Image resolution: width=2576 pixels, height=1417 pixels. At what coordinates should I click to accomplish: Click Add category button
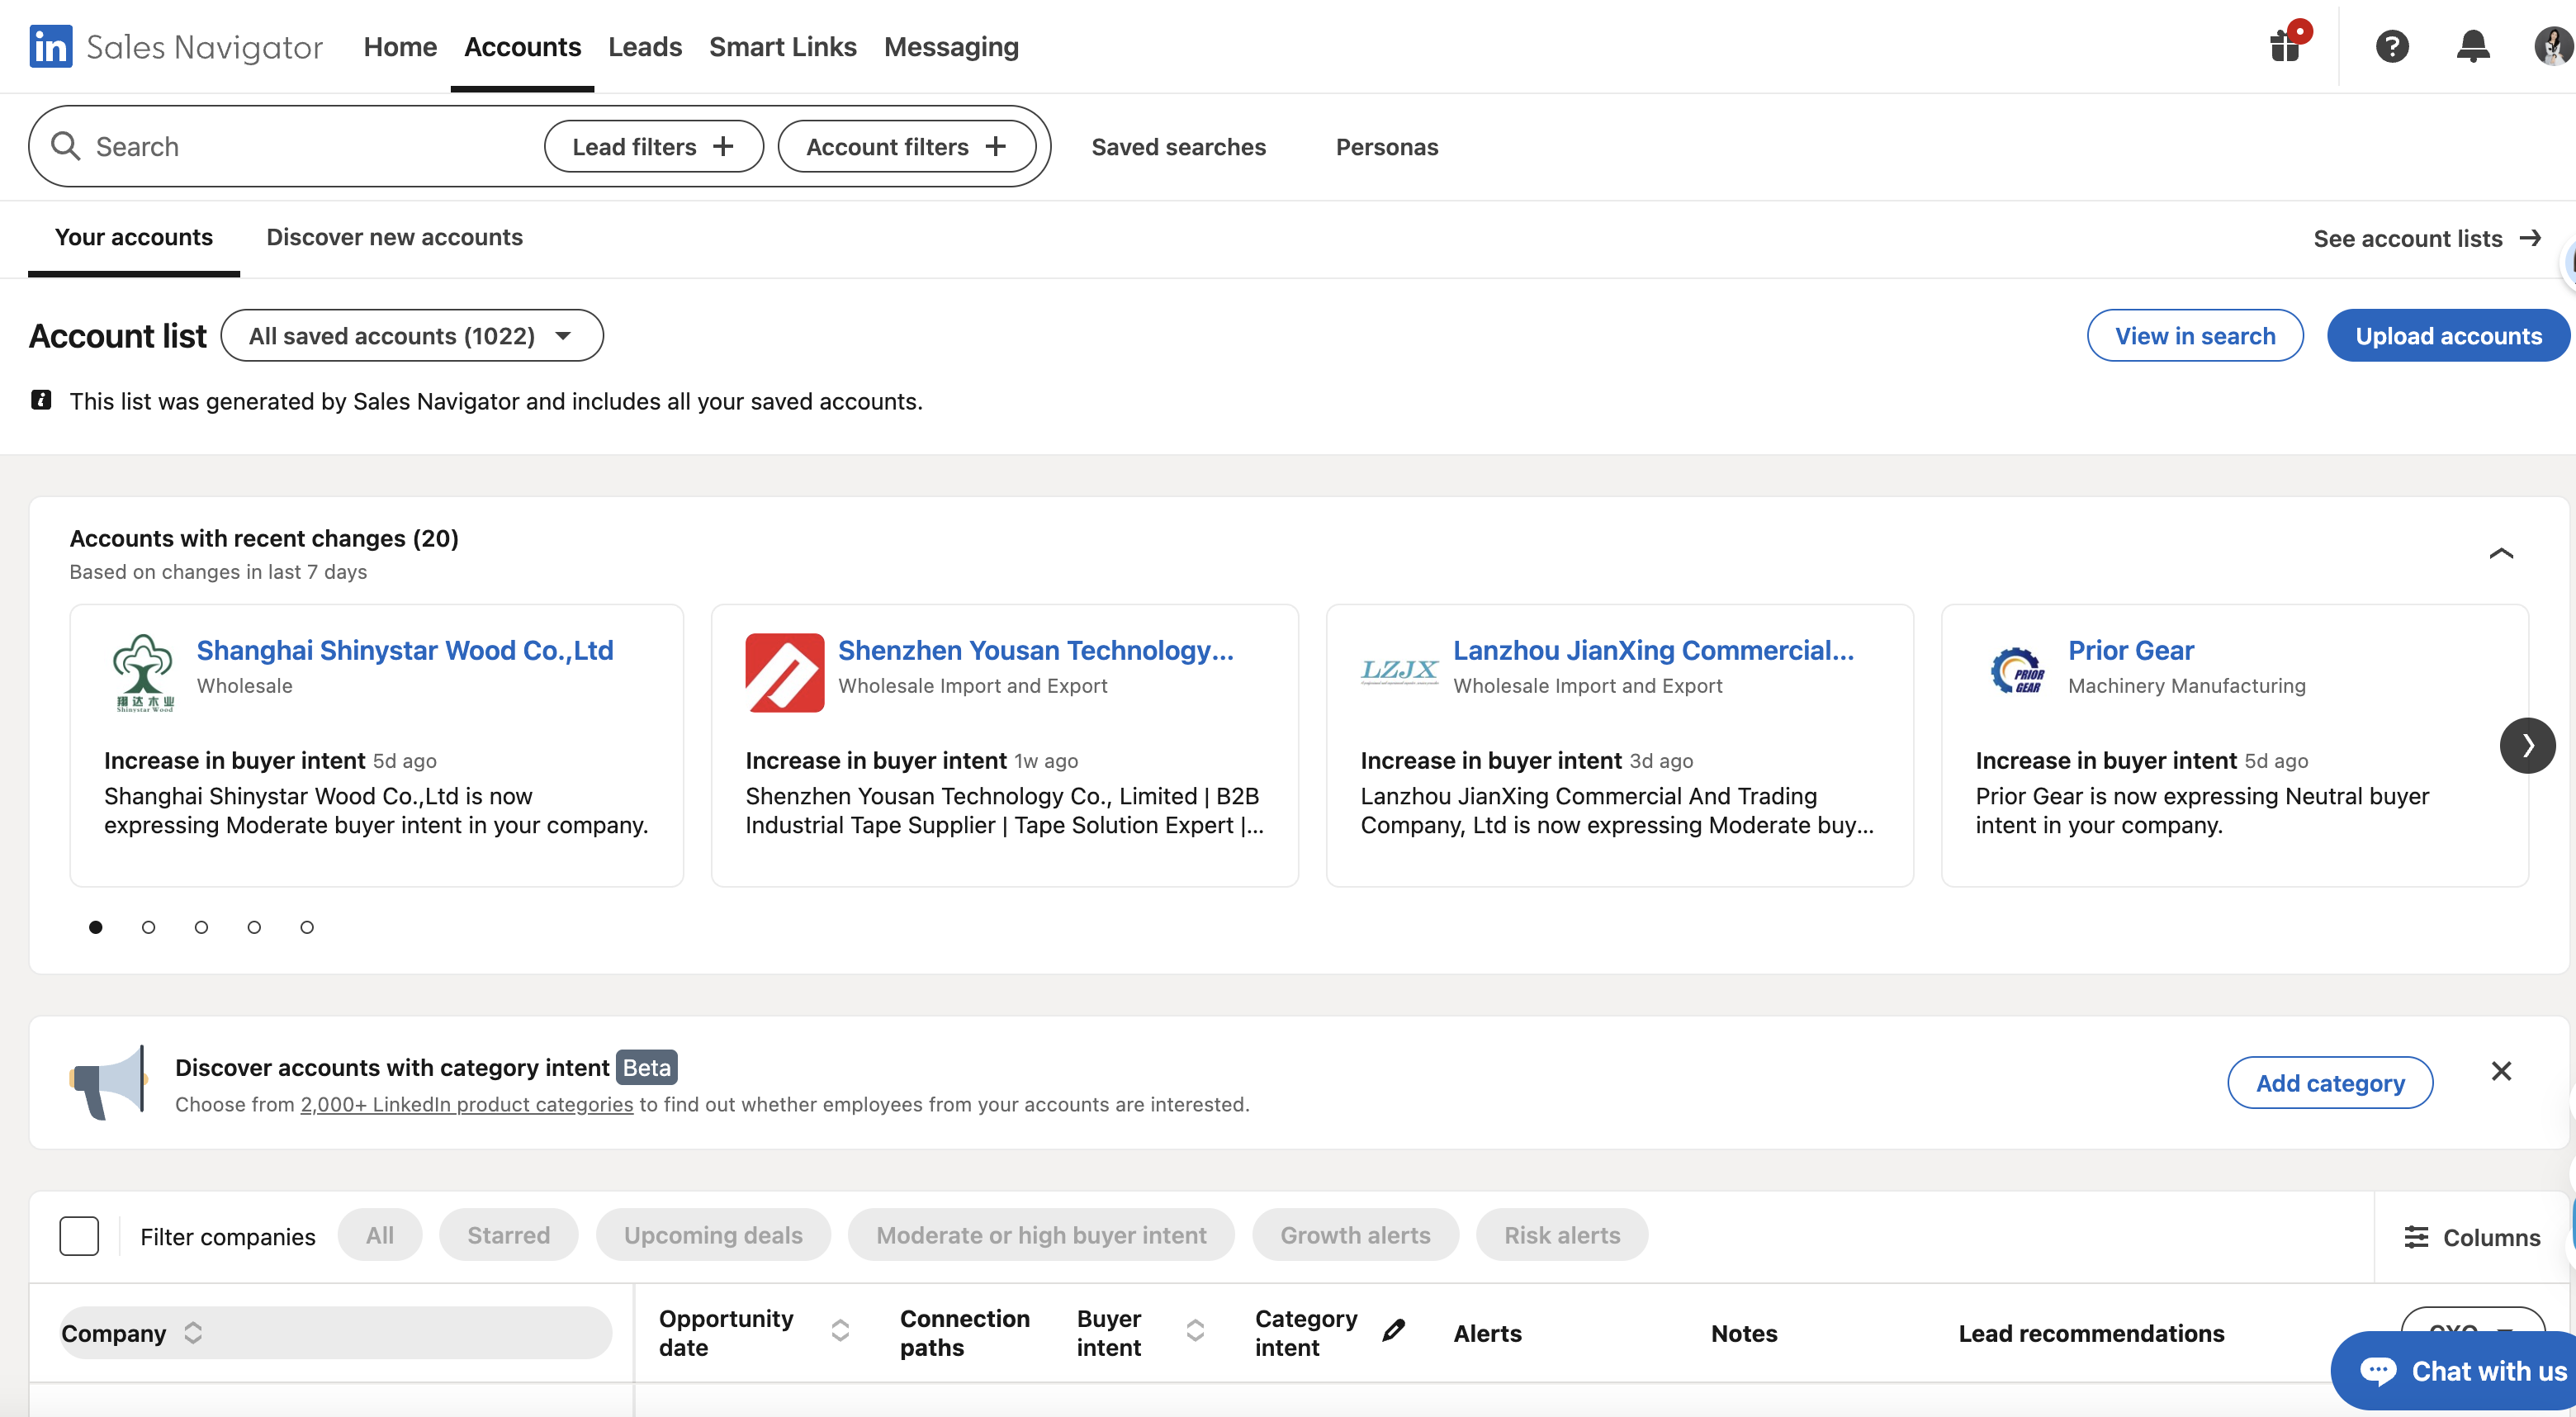pos(2330,1083)
